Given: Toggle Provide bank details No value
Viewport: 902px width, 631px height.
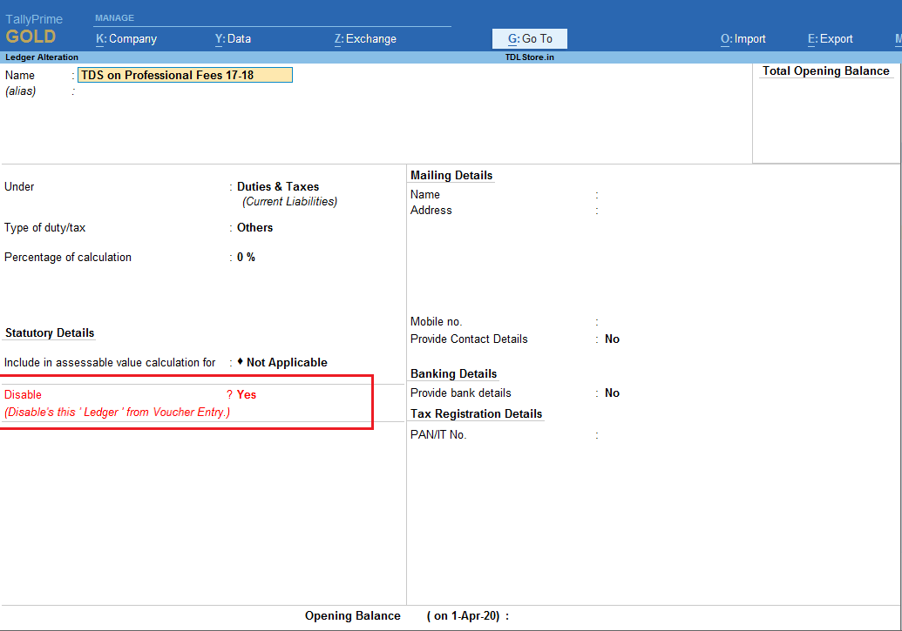Looking at the screenshot, I should pyautogui.click(x=612, y=393).
